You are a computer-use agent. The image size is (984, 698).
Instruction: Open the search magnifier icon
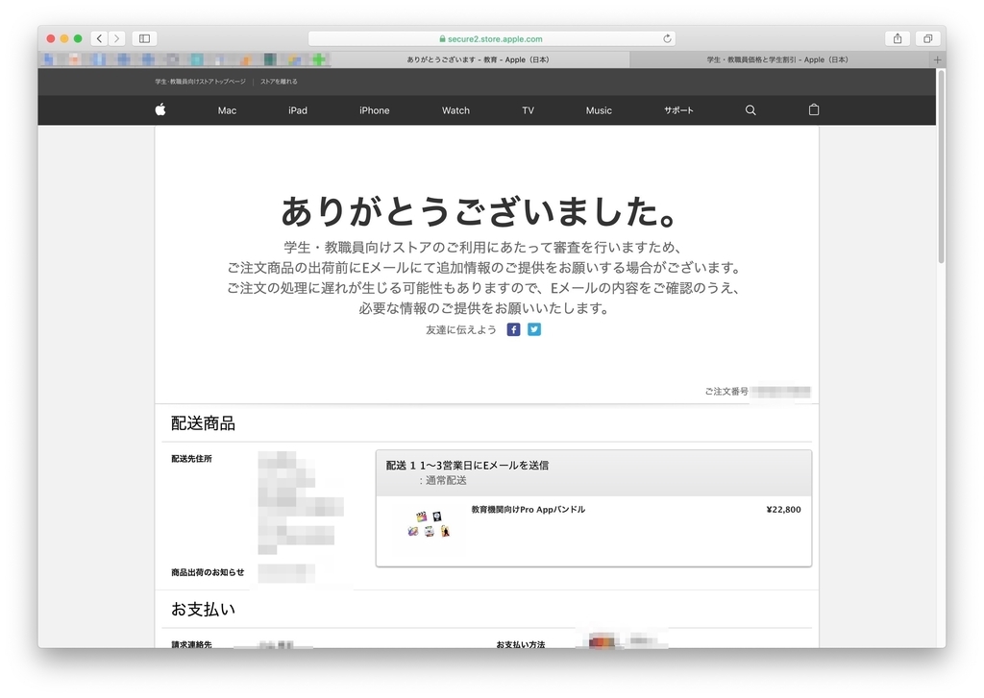750,109
